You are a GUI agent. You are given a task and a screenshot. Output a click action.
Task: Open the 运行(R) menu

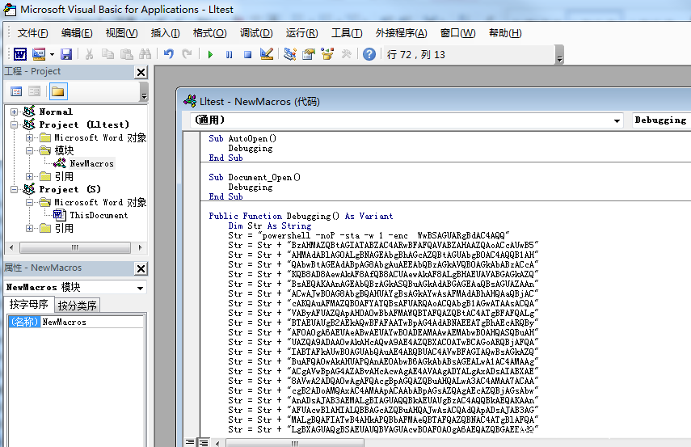pos(302,33)
